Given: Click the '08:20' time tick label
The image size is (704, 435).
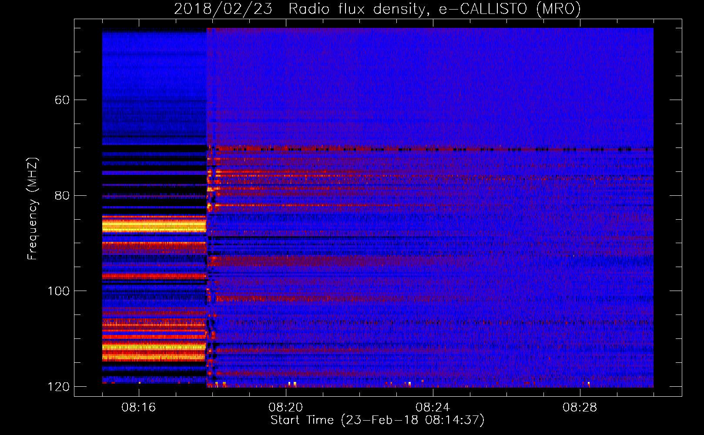Looking at the screenshot, I should [286, 408].
